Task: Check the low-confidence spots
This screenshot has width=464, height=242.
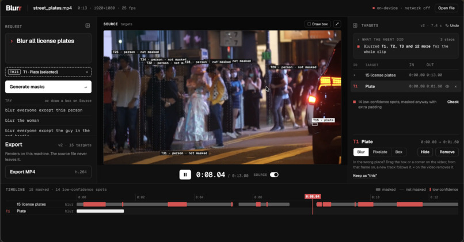Action: (452, 102)
